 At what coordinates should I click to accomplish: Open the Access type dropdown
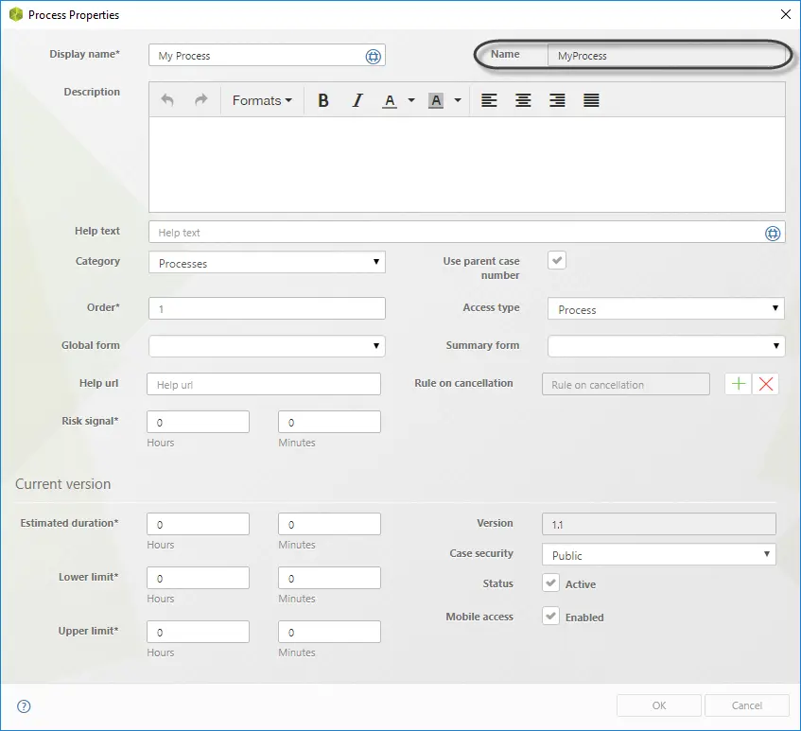click(666, 308)
